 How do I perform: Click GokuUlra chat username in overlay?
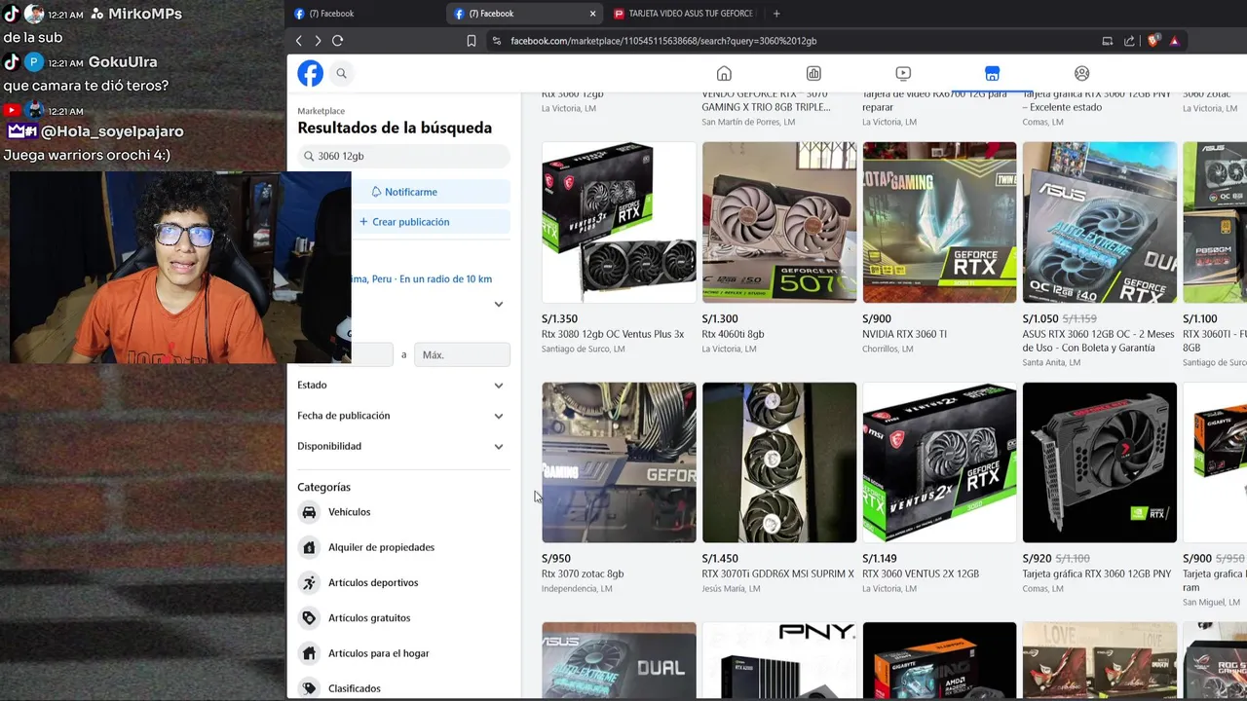click(123, 62)
